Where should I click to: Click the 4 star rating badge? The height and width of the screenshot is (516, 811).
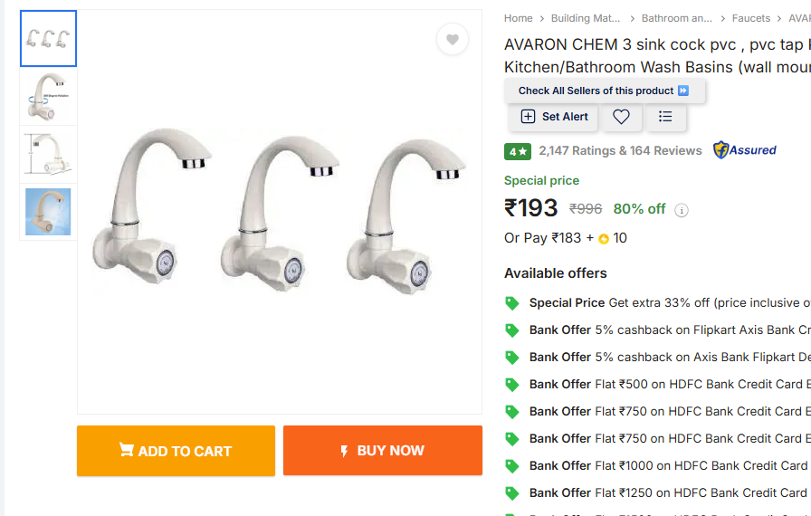click(518, 151)
